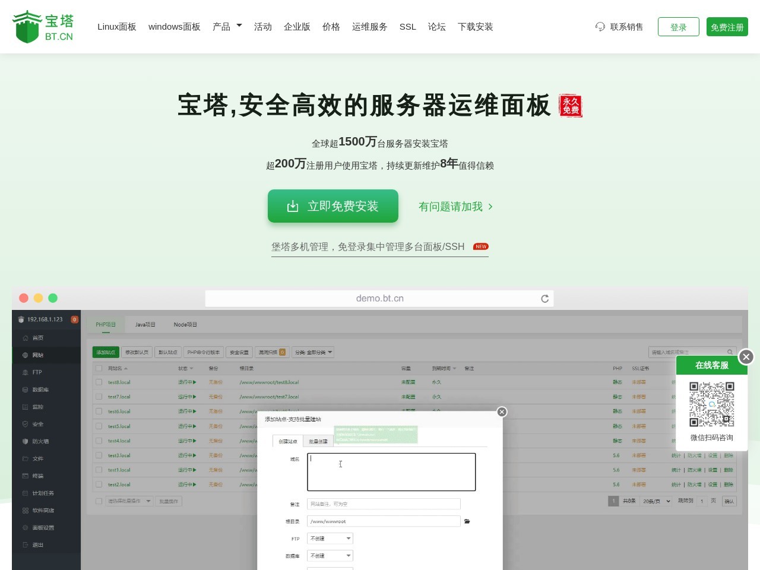Screen dimensions: 760x570
Task: Open the FTP 不创建 dropdown
Action: point(330,539)
